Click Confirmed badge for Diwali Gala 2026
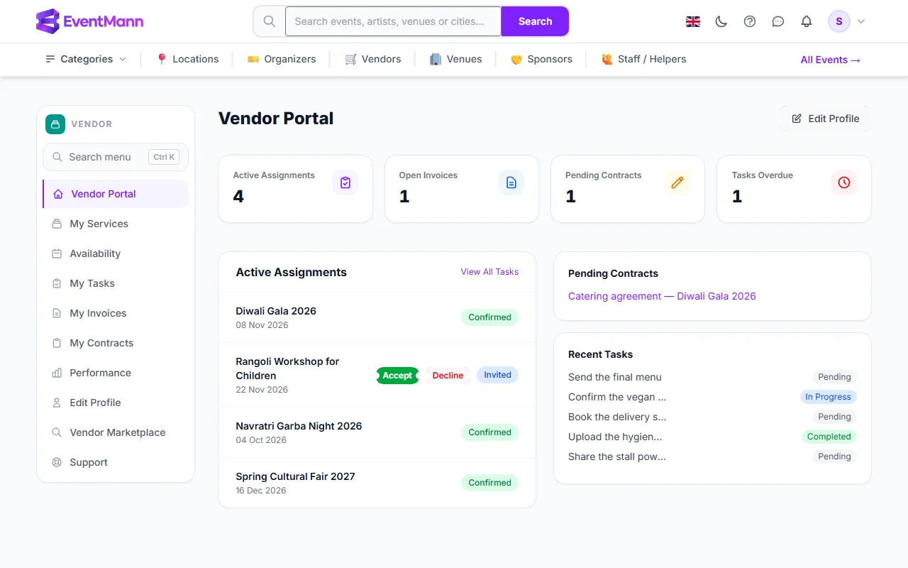This screenshot has width=908, height=568. [x=489, y=317]
